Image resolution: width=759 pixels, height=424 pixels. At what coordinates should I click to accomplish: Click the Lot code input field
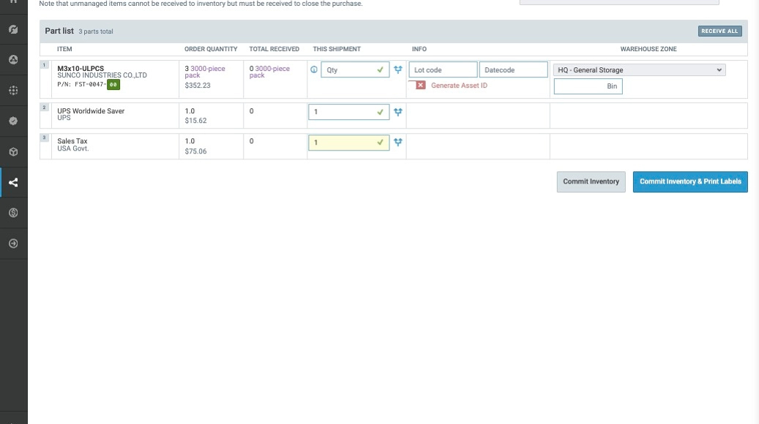pos(442,69)
